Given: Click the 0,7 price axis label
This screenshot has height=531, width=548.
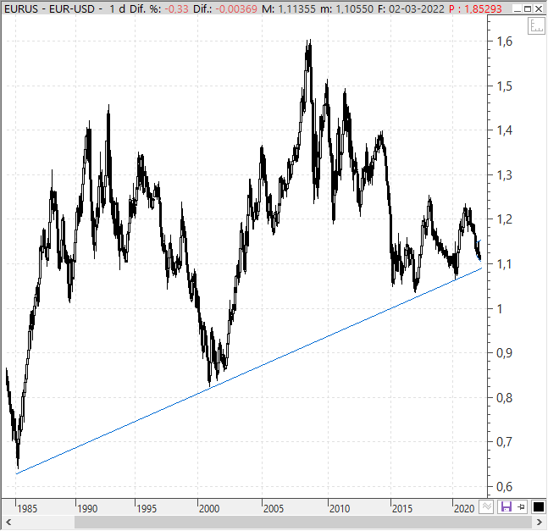Looking at the screenshot, I should 505,442.
